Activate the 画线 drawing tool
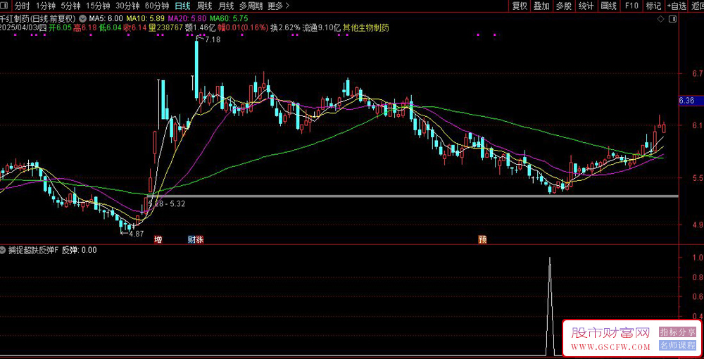Image resolution: width=704 pixels, height=359 pixels. tap(608, 6)
